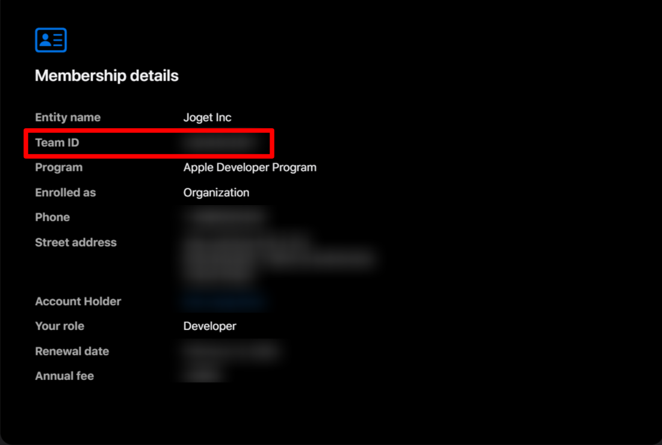This screenshot has width=662, height=445.
Task: Select the Apple Developer Program value
Action: (250, 167)
